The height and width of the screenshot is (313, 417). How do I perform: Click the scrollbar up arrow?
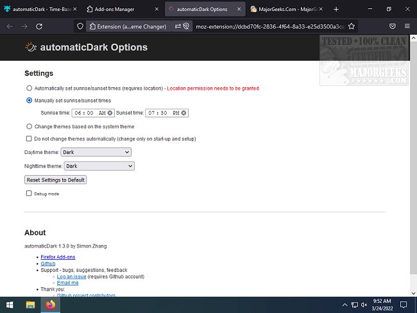point(413,38)
